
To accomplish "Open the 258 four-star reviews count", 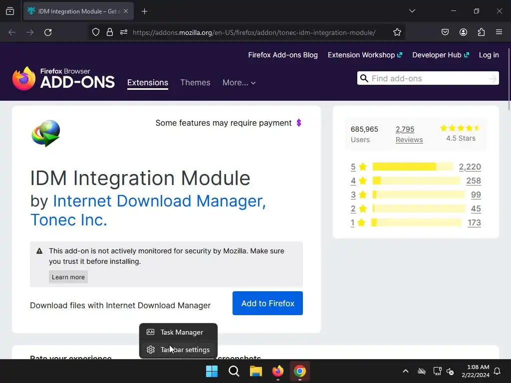I will pyautogui.click(x=474, y=181).
